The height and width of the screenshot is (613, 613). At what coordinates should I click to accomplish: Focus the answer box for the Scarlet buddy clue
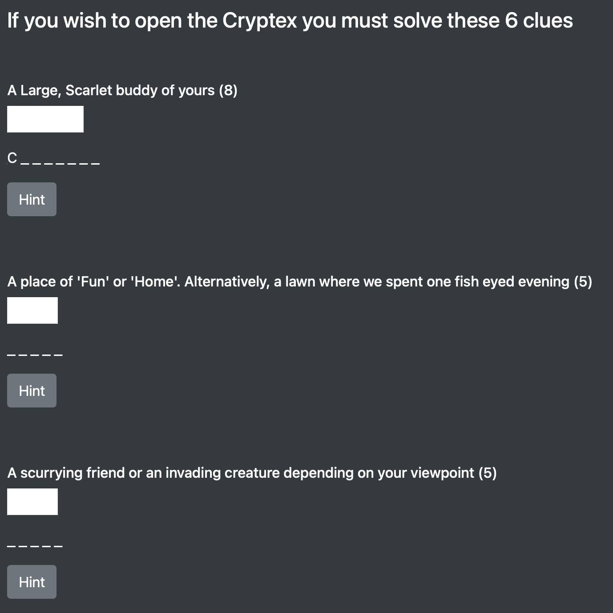[45, 119]
